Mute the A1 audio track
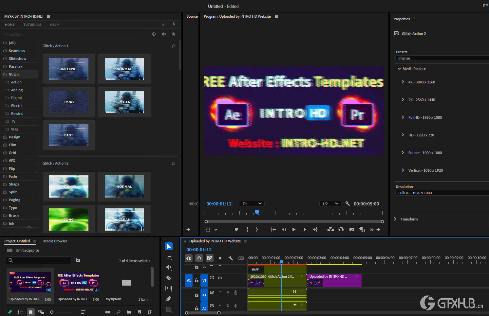The image size is (489, 316). [220, 292]
